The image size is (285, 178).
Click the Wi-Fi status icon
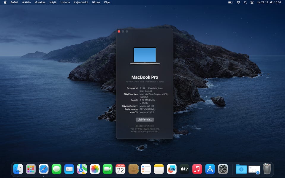(x=238, y=2)
